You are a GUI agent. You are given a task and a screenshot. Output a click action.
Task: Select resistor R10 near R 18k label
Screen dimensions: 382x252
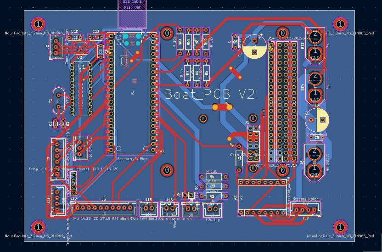(206, 42)
